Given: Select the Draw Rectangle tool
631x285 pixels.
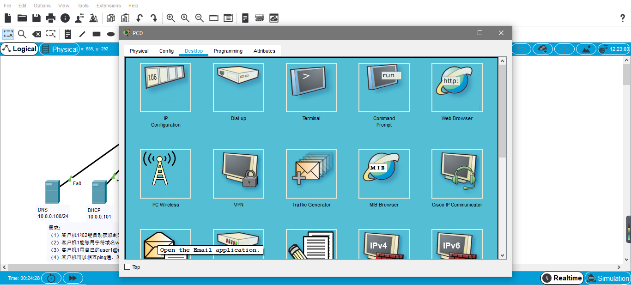Looking at the screenshot, I should (97, 34).
